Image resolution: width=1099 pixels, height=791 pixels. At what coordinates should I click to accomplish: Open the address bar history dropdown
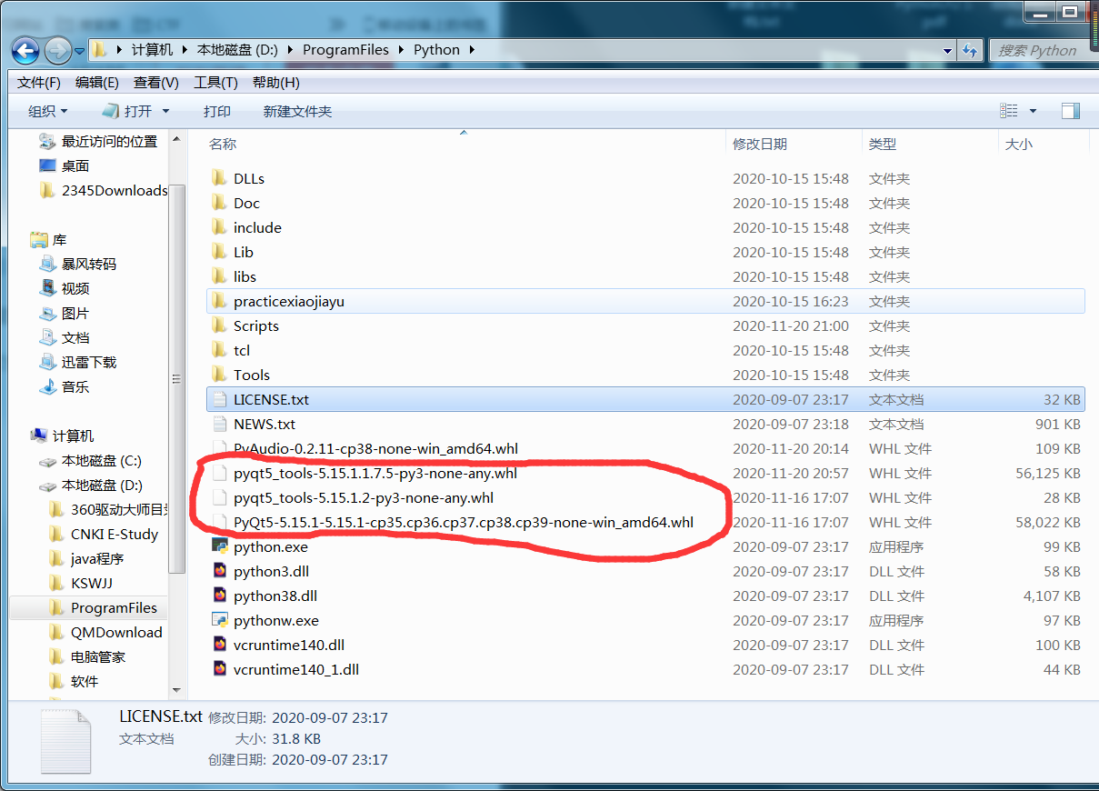pyautogui.click(x=947, y=50)
